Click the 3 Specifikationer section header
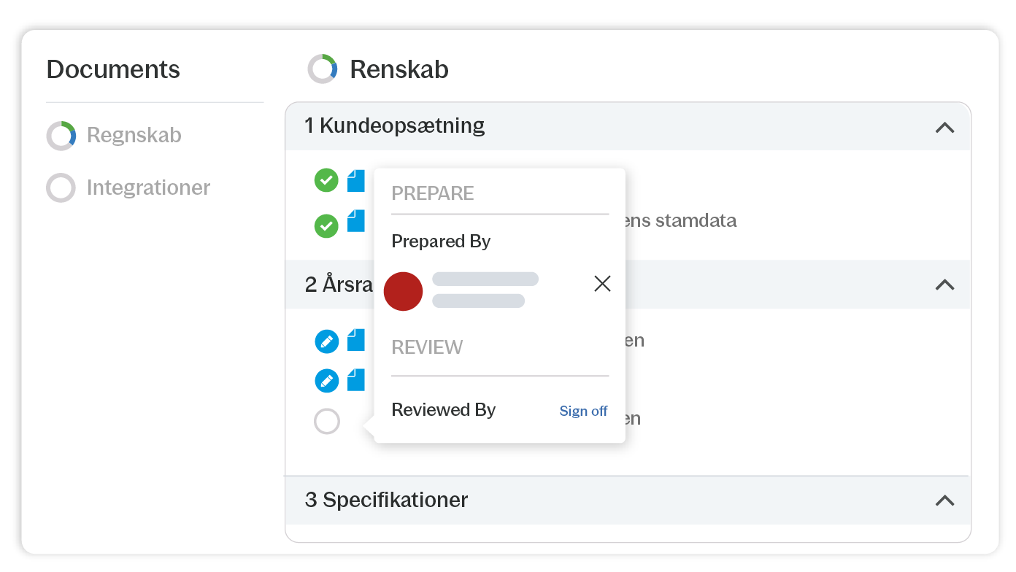 tap(386, 500)
